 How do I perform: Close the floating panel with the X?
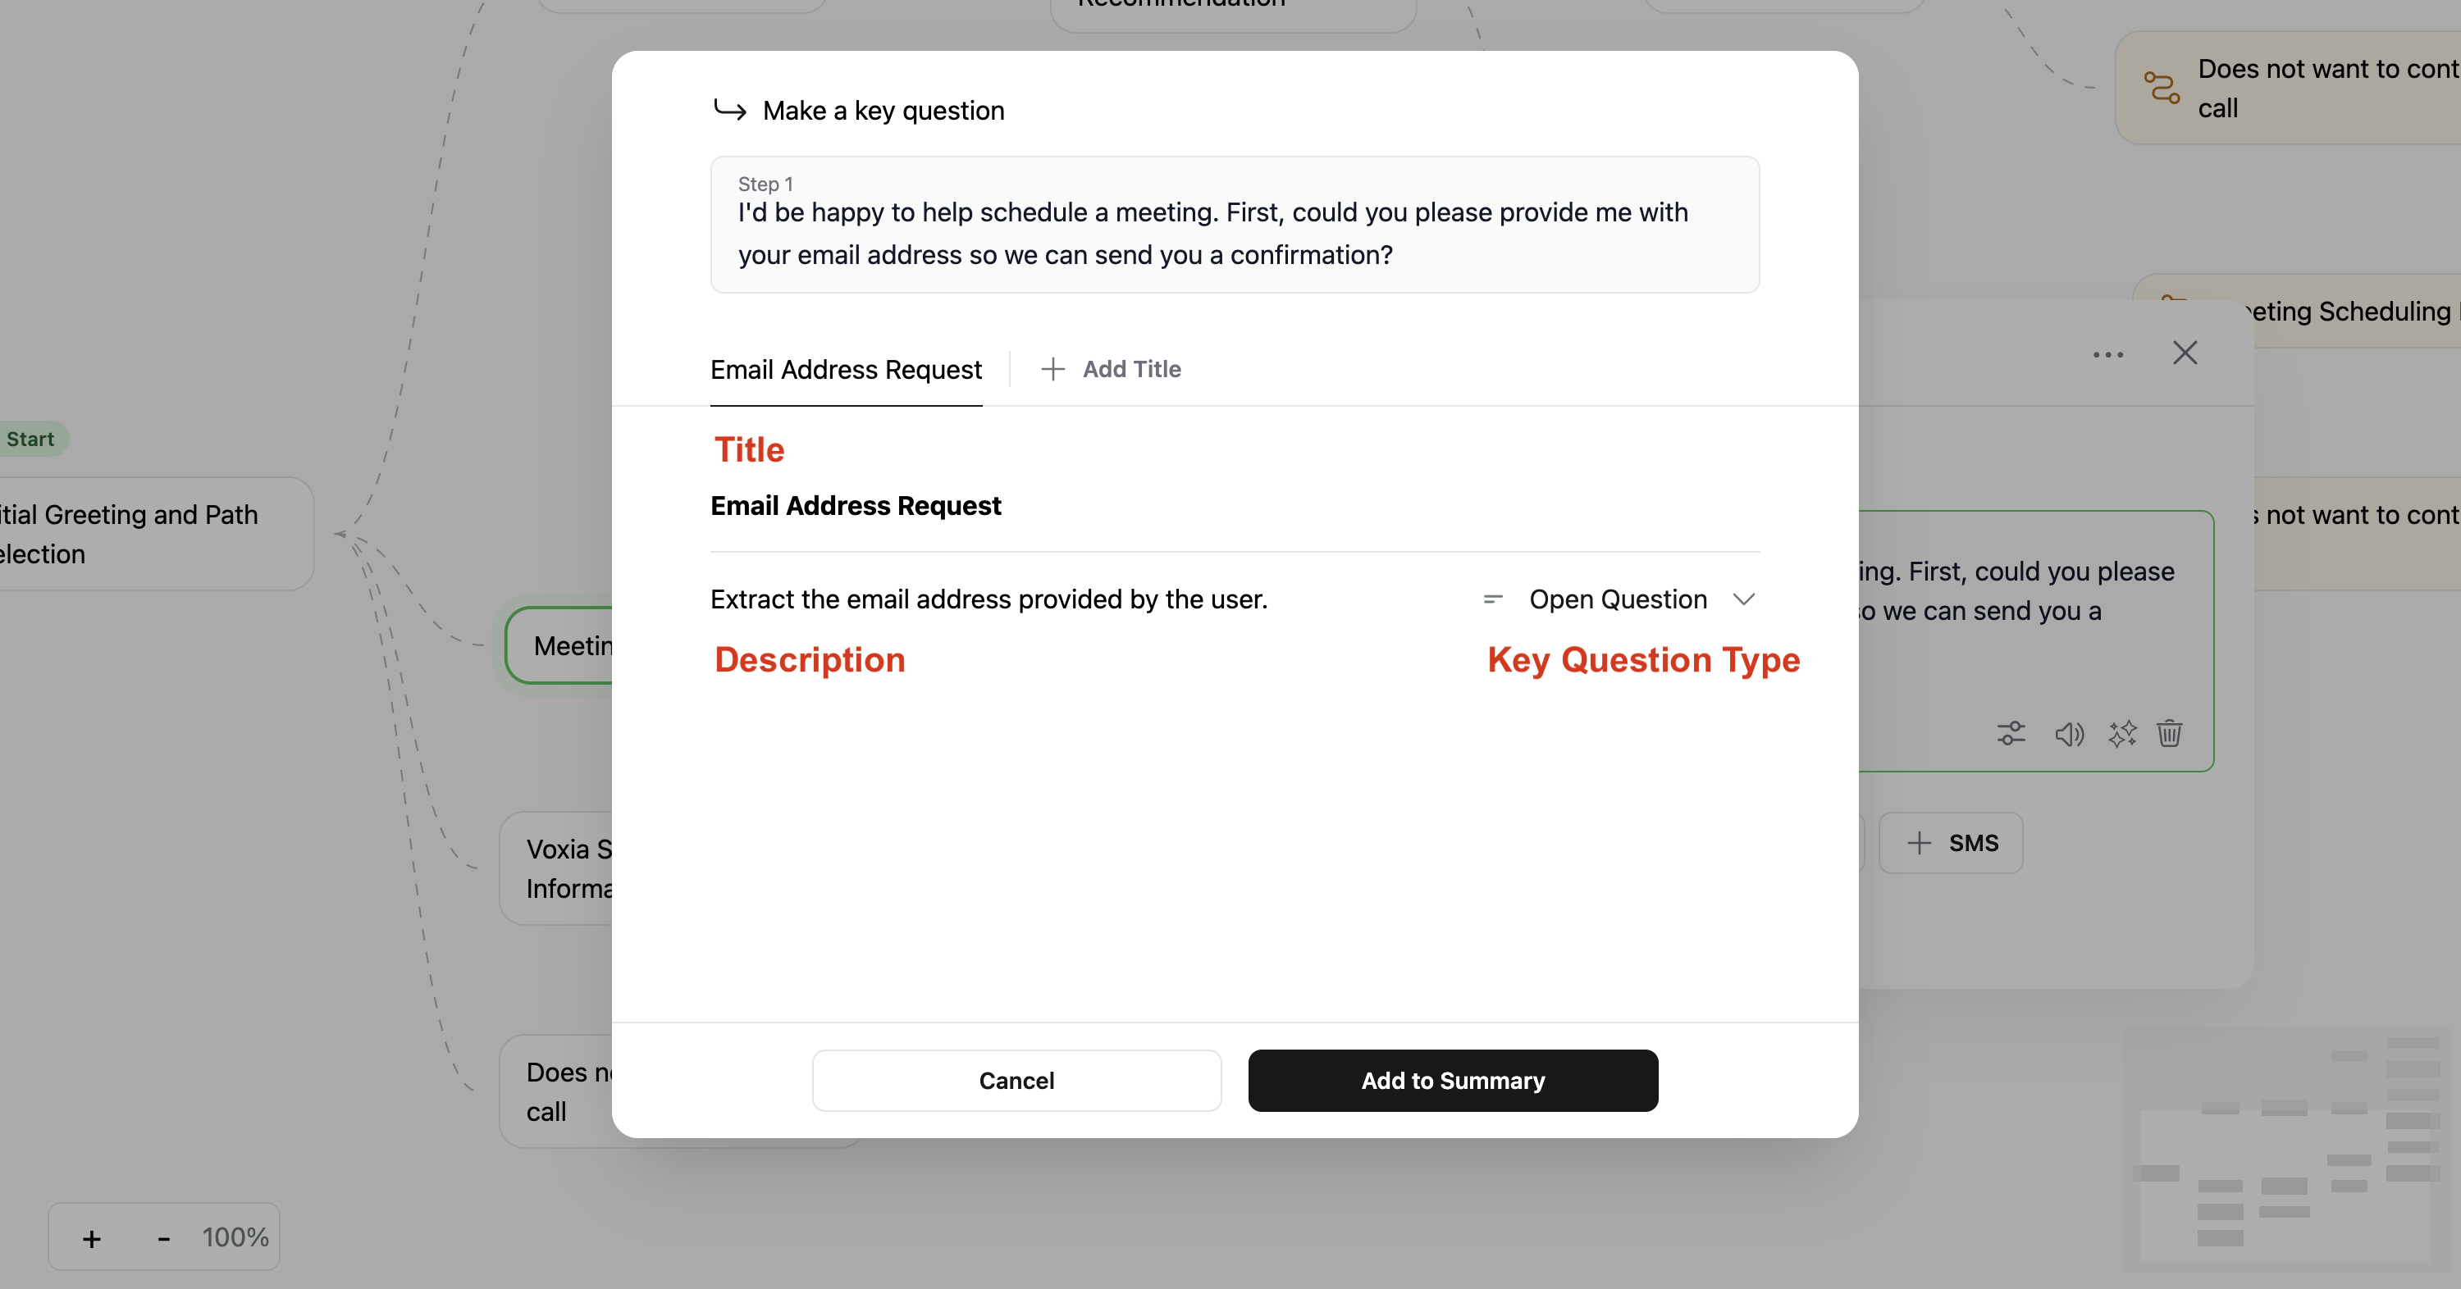[x=2186, y=353]
